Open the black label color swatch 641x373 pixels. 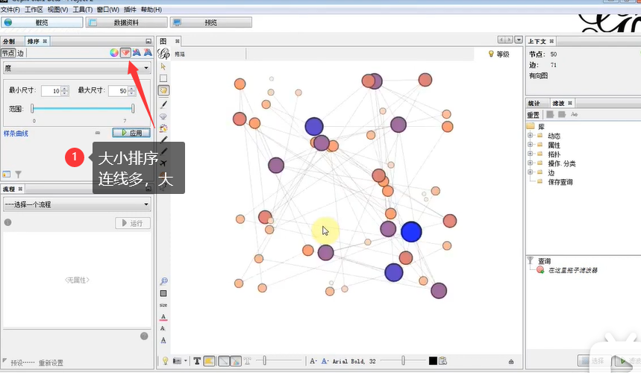[433, 361]
